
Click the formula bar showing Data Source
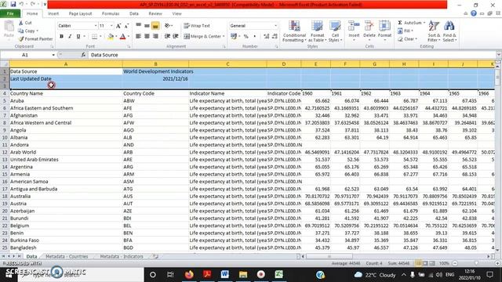point(291,55)
